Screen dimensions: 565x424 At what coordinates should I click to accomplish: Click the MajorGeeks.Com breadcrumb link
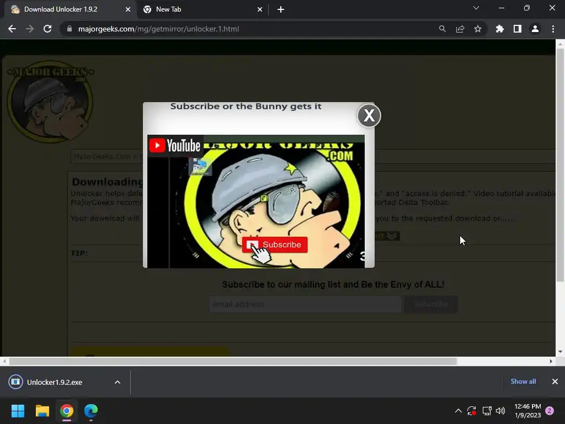102,156
